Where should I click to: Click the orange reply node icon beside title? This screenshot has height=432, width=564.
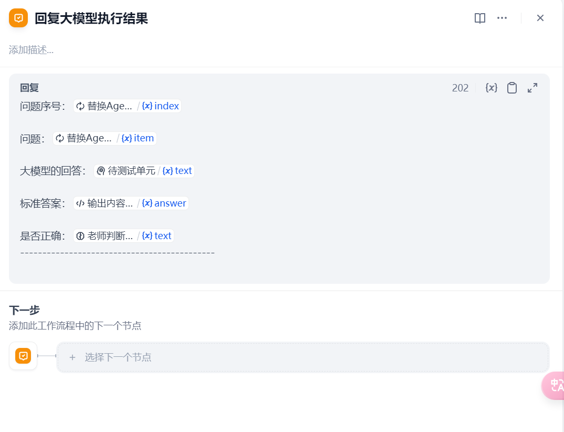click(18, 18)
